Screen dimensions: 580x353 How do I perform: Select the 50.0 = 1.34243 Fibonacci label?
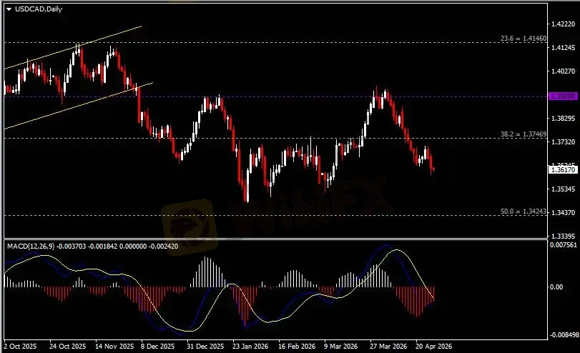pyautogui.click(x=524, y=212)
